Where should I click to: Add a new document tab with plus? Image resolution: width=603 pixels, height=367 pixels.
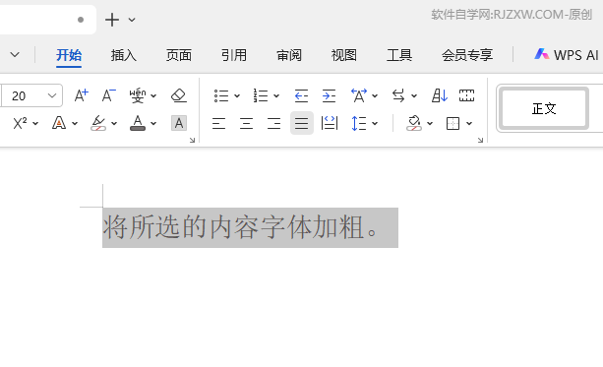click(x=112, y=20)
